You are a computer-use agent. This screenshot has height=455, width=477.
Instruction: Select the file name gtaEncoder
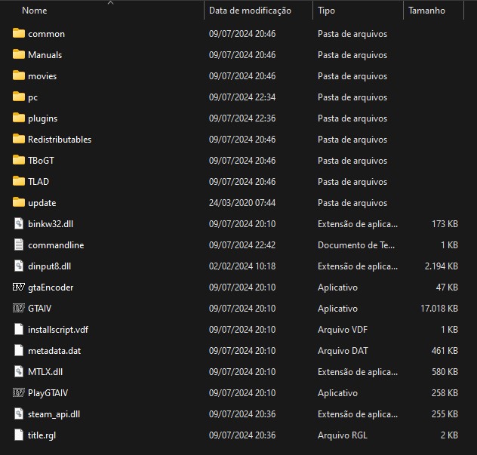click(51, 287)
